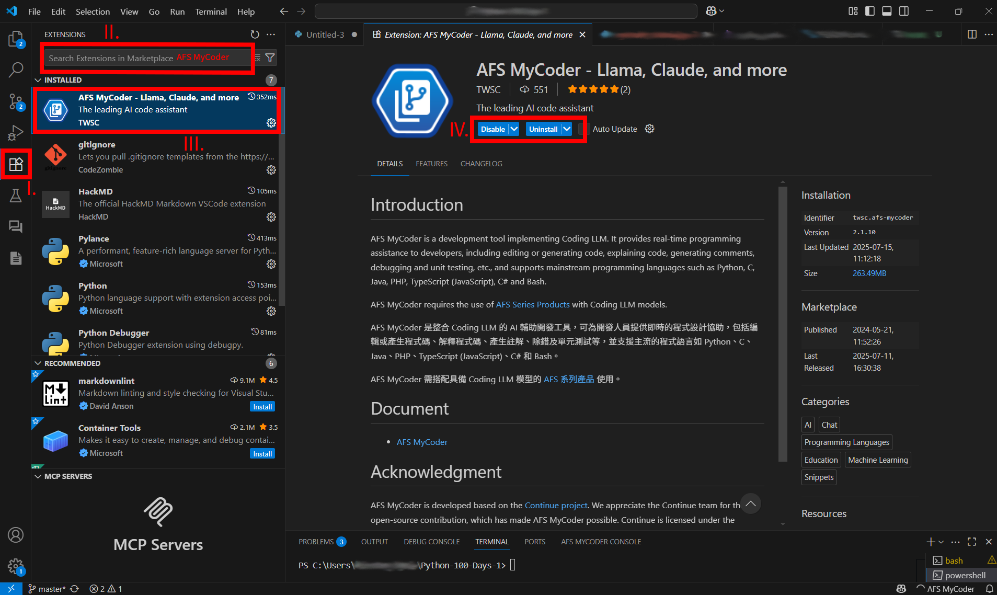Open AFS MyCoder document link
Viewport: 997px width, 595px height.
(422, 442)
